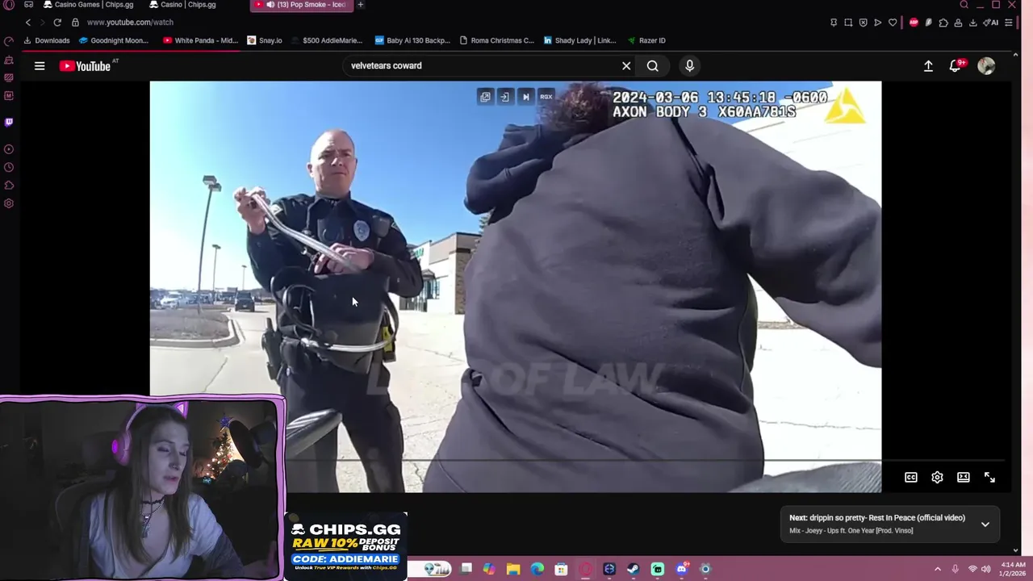Take a snapshot with the toolbar crop icon
This screenshot has width=1033, height=581.
pos(848,23)
